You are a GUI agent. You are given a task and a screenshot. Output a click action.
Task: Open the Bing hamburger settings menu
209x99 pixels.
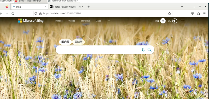tap(183, 21)
